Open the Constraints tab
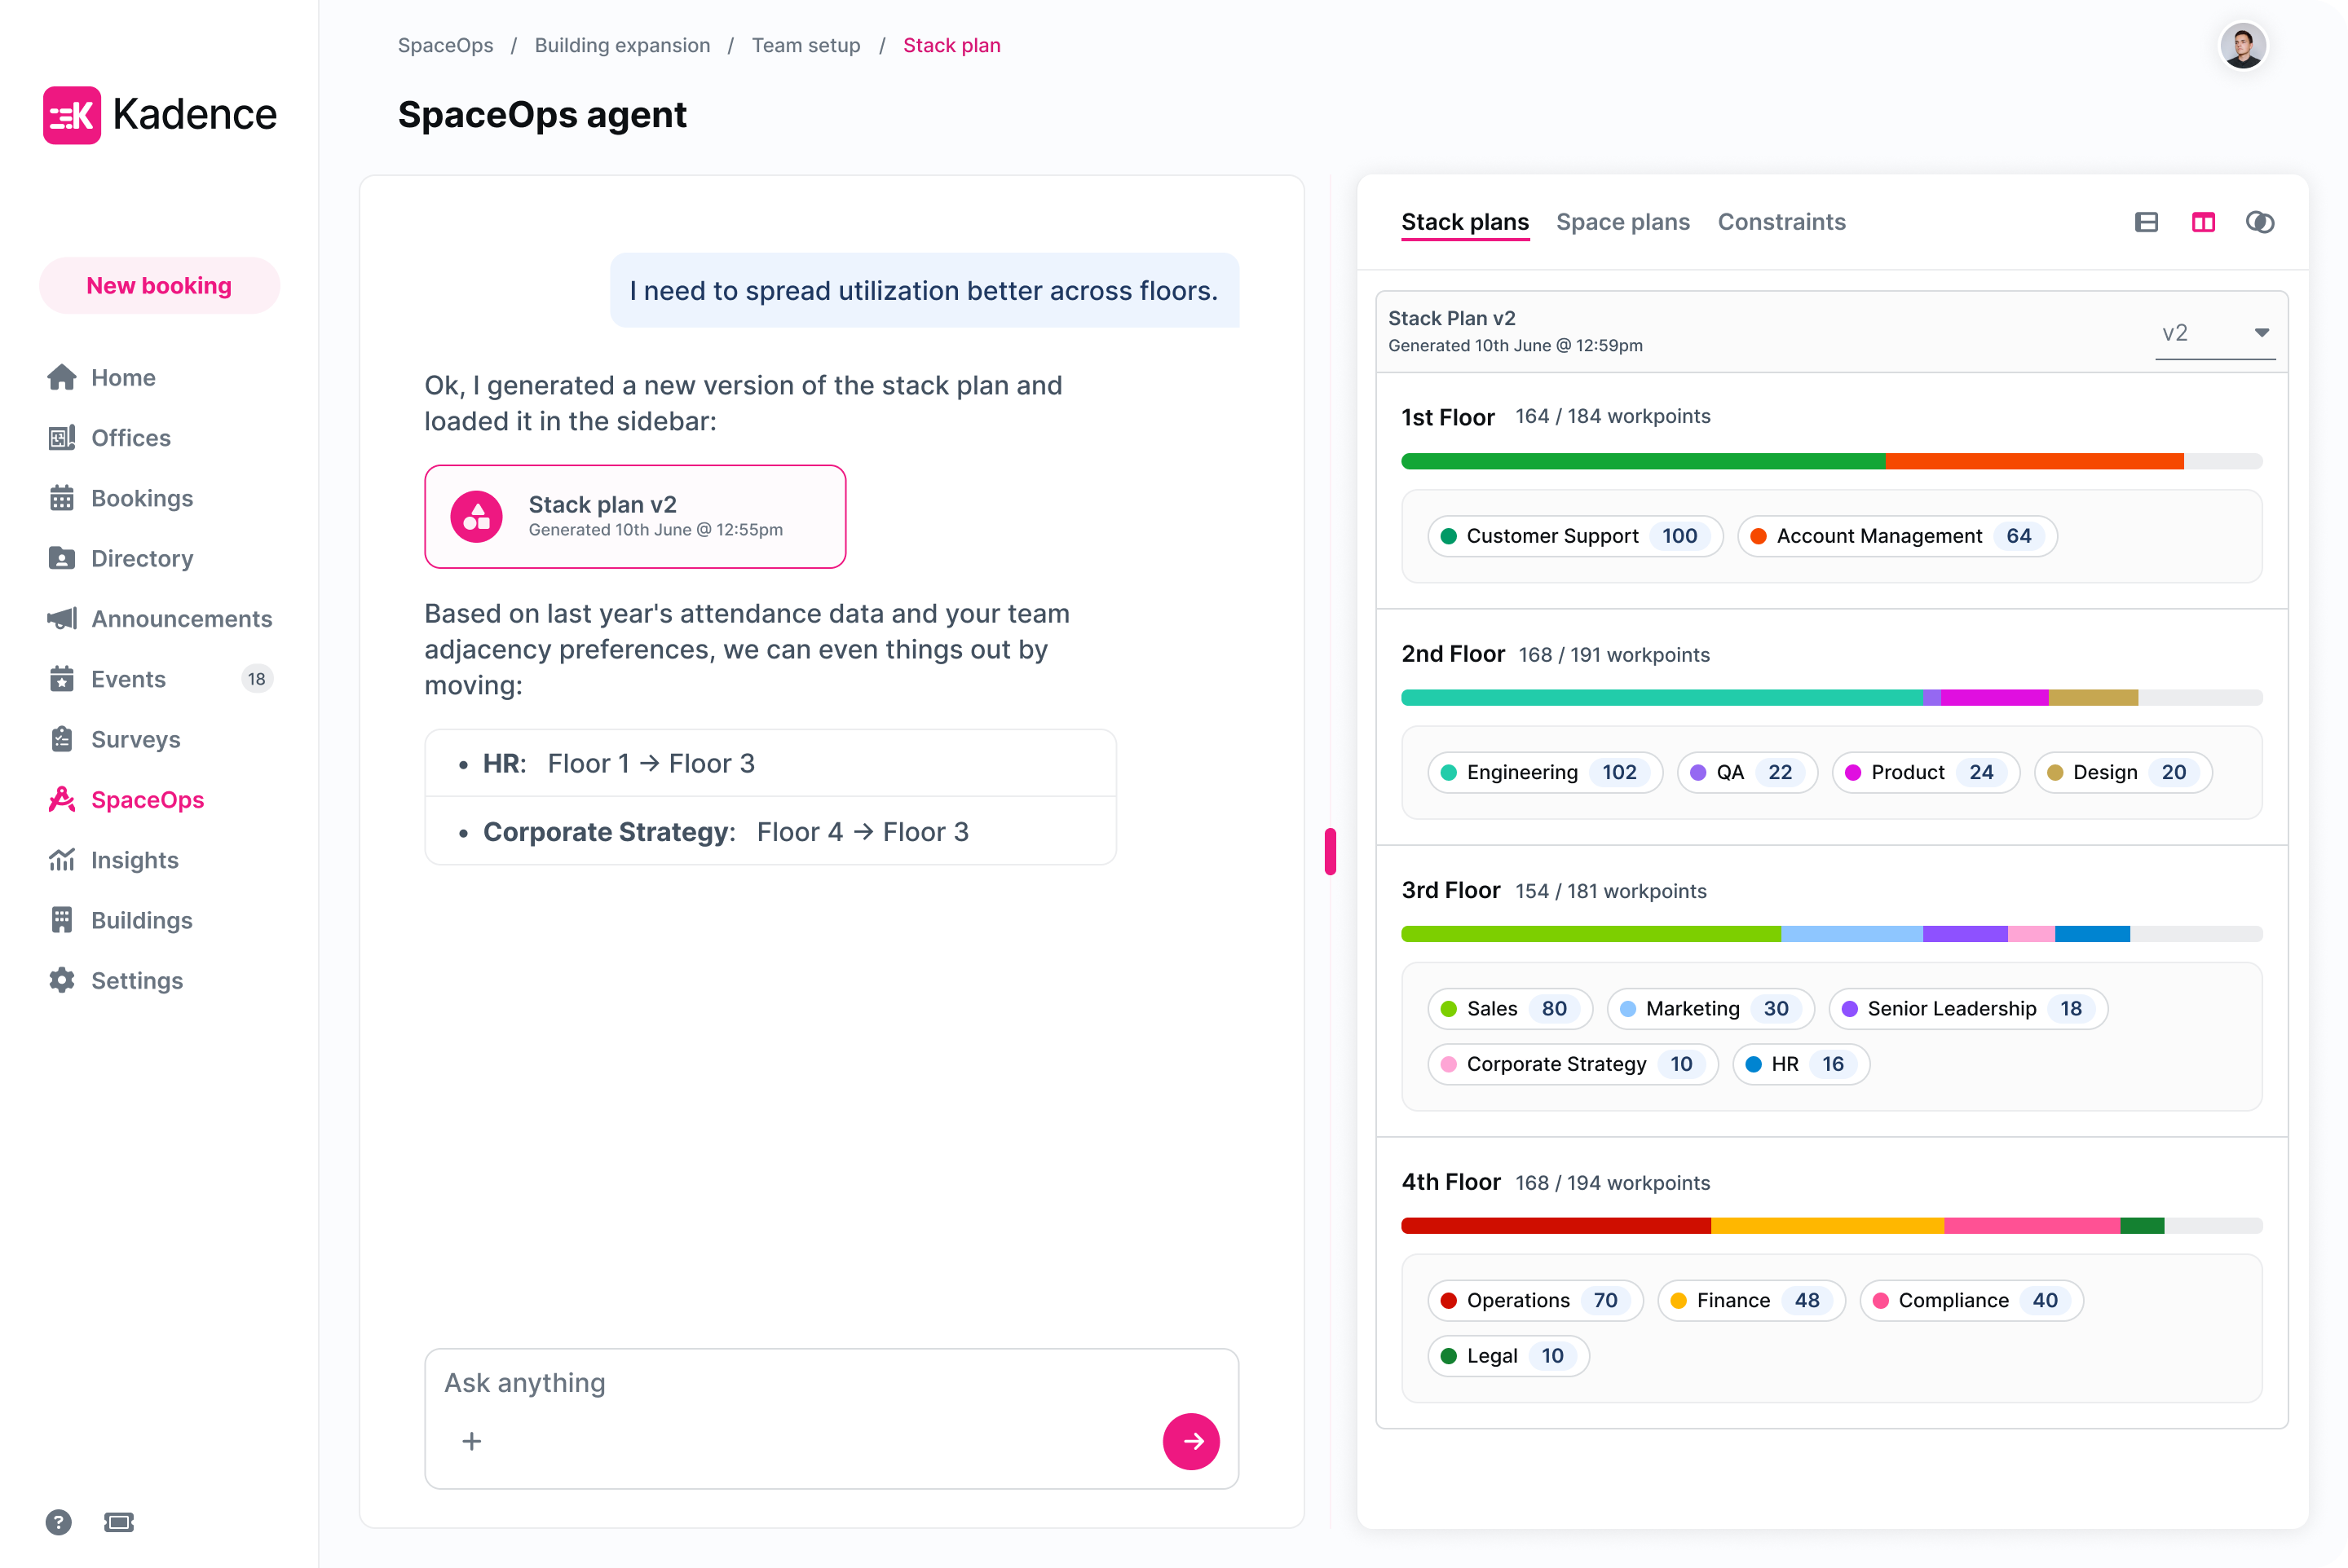Screen dimensions: 2348x1568 (1781, 222)
